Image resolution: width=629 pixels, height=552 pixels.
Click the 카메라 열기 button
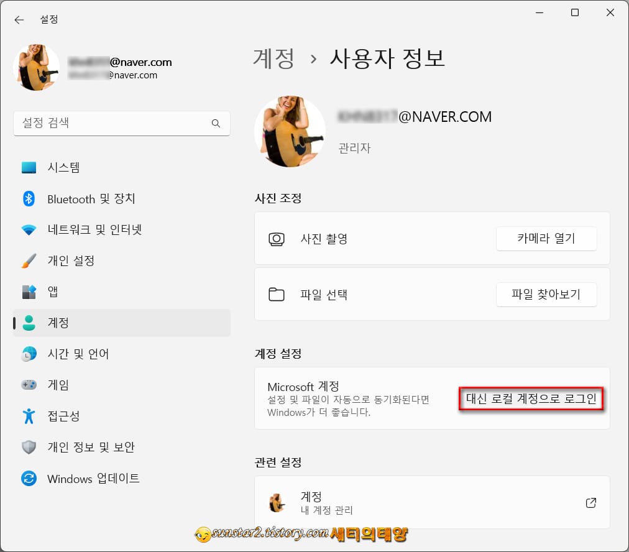coord(546,239)
